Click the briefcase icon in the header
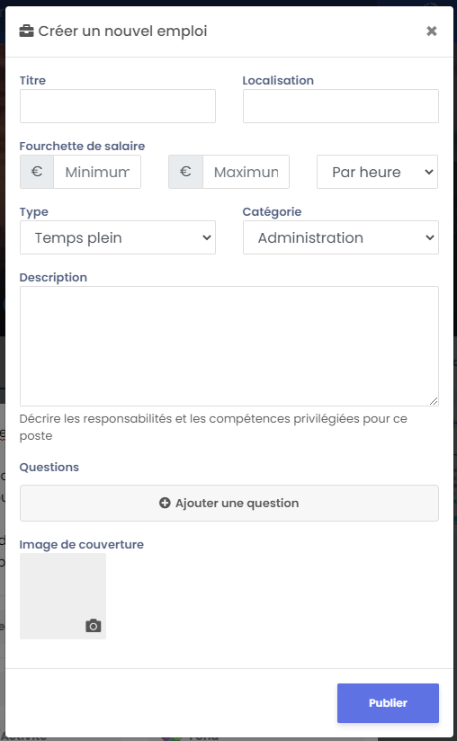 tap(26, 31)
